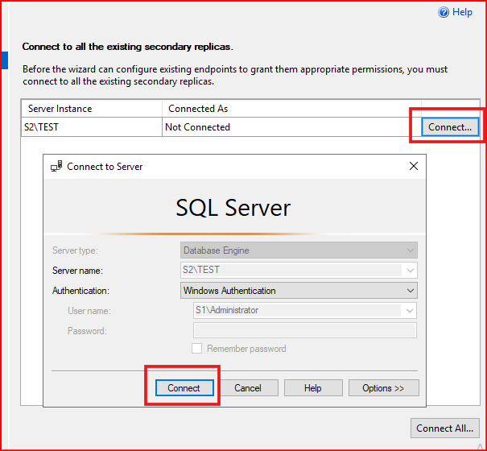Click the Connected As column header
The width and height of the screenshot is (487, 451).
tap(291, 109)
